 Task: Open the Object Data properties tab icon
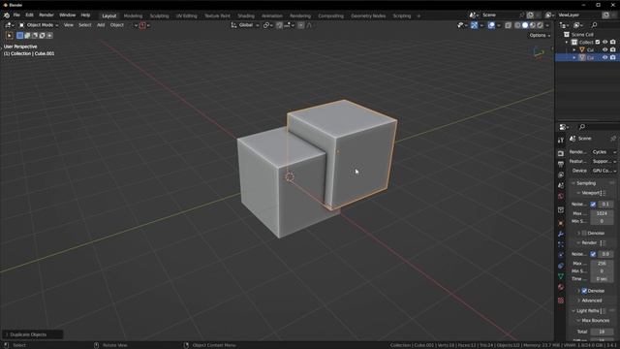(561, 276)
